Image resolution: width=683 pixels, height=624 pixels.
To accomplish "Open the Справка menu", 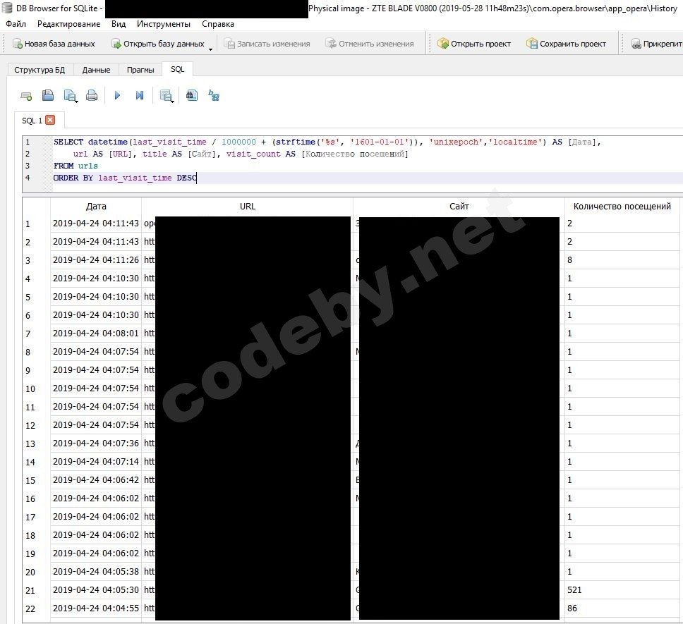I will point(218,24).
